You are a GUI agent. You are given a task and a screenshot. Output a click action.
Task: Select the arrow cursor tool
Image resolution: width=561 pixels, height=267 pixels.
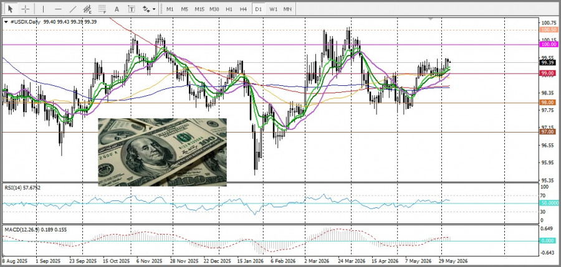tap(10, 9)
